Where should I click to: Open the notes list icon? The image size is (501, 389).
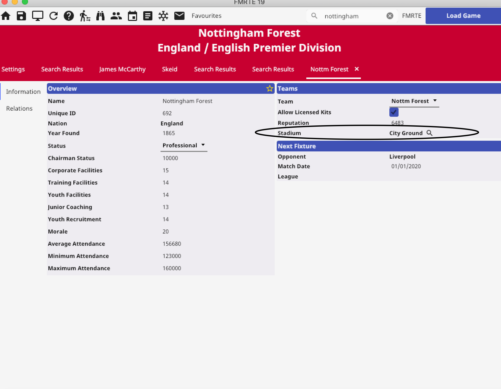coord(148,16)
